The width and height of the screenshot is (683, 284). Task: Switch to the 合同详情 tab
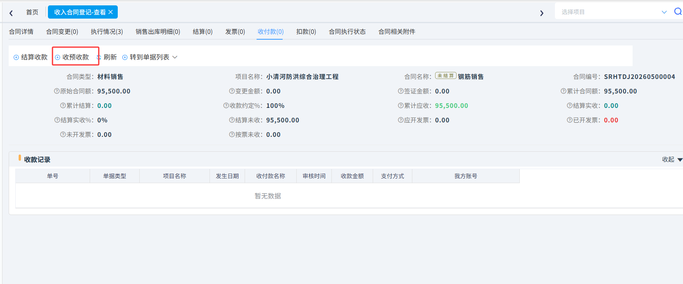pyautogui.click(x=21, y=31)
